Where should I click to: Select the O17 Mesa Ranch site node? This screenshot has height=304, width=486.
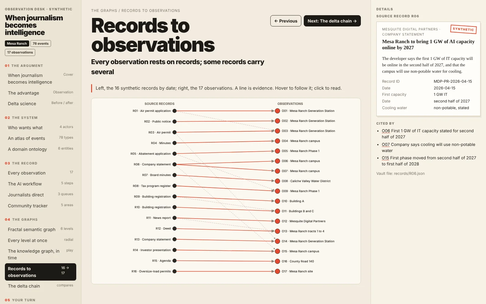(277, 271)
